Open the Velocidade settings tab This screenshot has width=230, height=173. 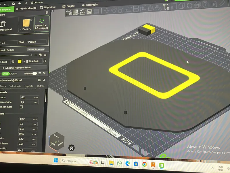(x=15, y=86)
